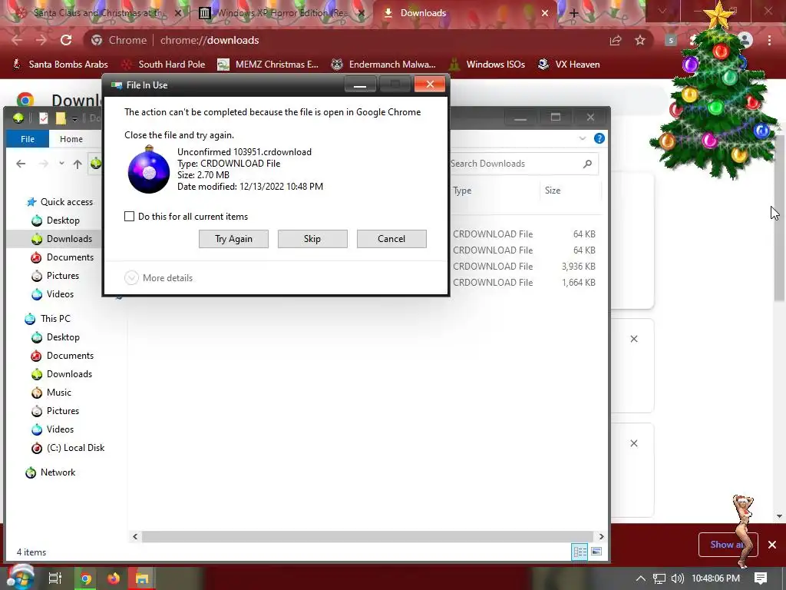Select the 1,664 KB CRDOWNLOAD file row

coord(524,283)
